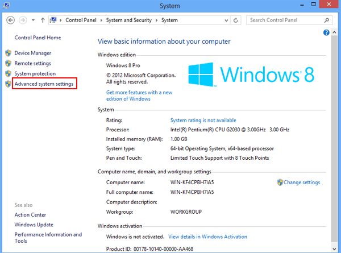The height and width of the screenshot is (253, 341).
Task: Go up one level with Up arrow
Action: (43, 20)
